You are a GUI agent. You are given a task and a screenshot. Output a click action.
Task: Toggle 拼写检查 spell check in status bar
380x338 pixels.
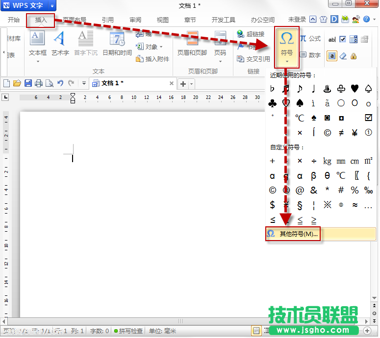pos(128,331)
